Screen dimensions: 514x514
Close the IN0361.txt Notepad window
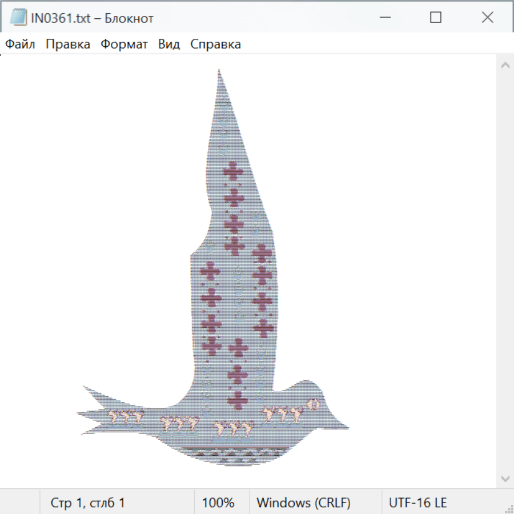[487, 18]
